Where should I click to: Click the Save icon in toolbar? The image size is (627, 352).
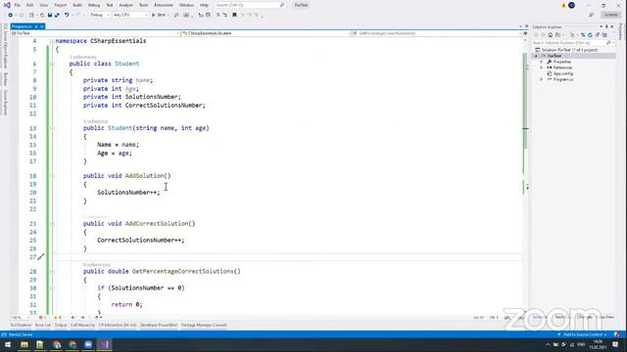50,15
